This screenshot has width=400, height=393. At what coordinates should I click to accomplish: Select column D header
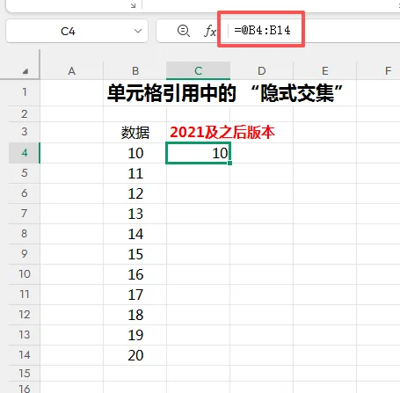pyautogui.click(x=262, y=71)
